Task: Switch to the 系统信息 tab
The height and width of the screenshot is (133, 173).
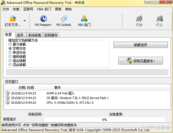Action: click(x=35, y=35)
